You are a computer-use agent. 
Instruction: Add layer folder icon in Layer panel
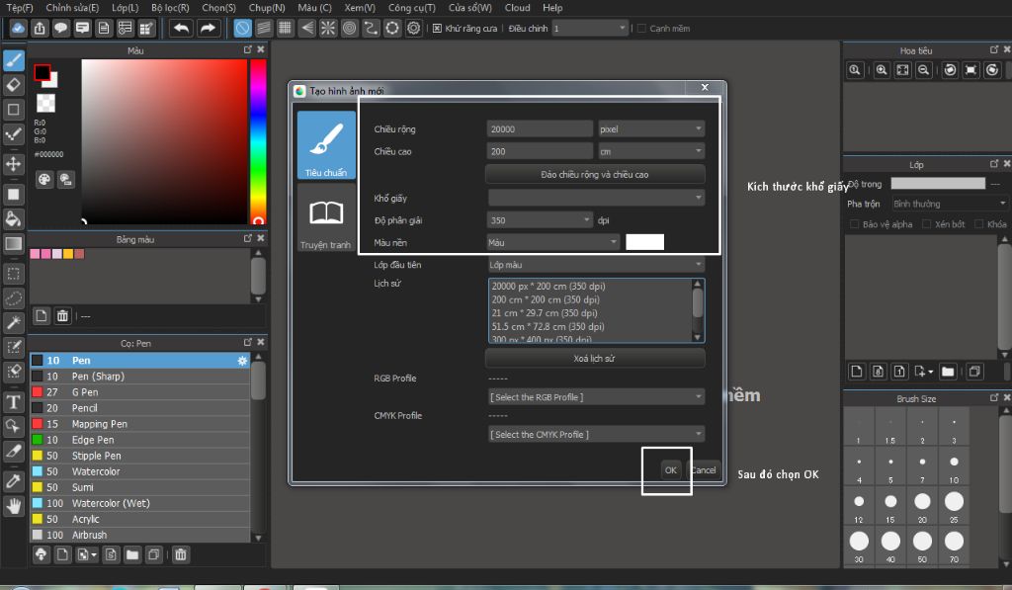tap(948, 372)
